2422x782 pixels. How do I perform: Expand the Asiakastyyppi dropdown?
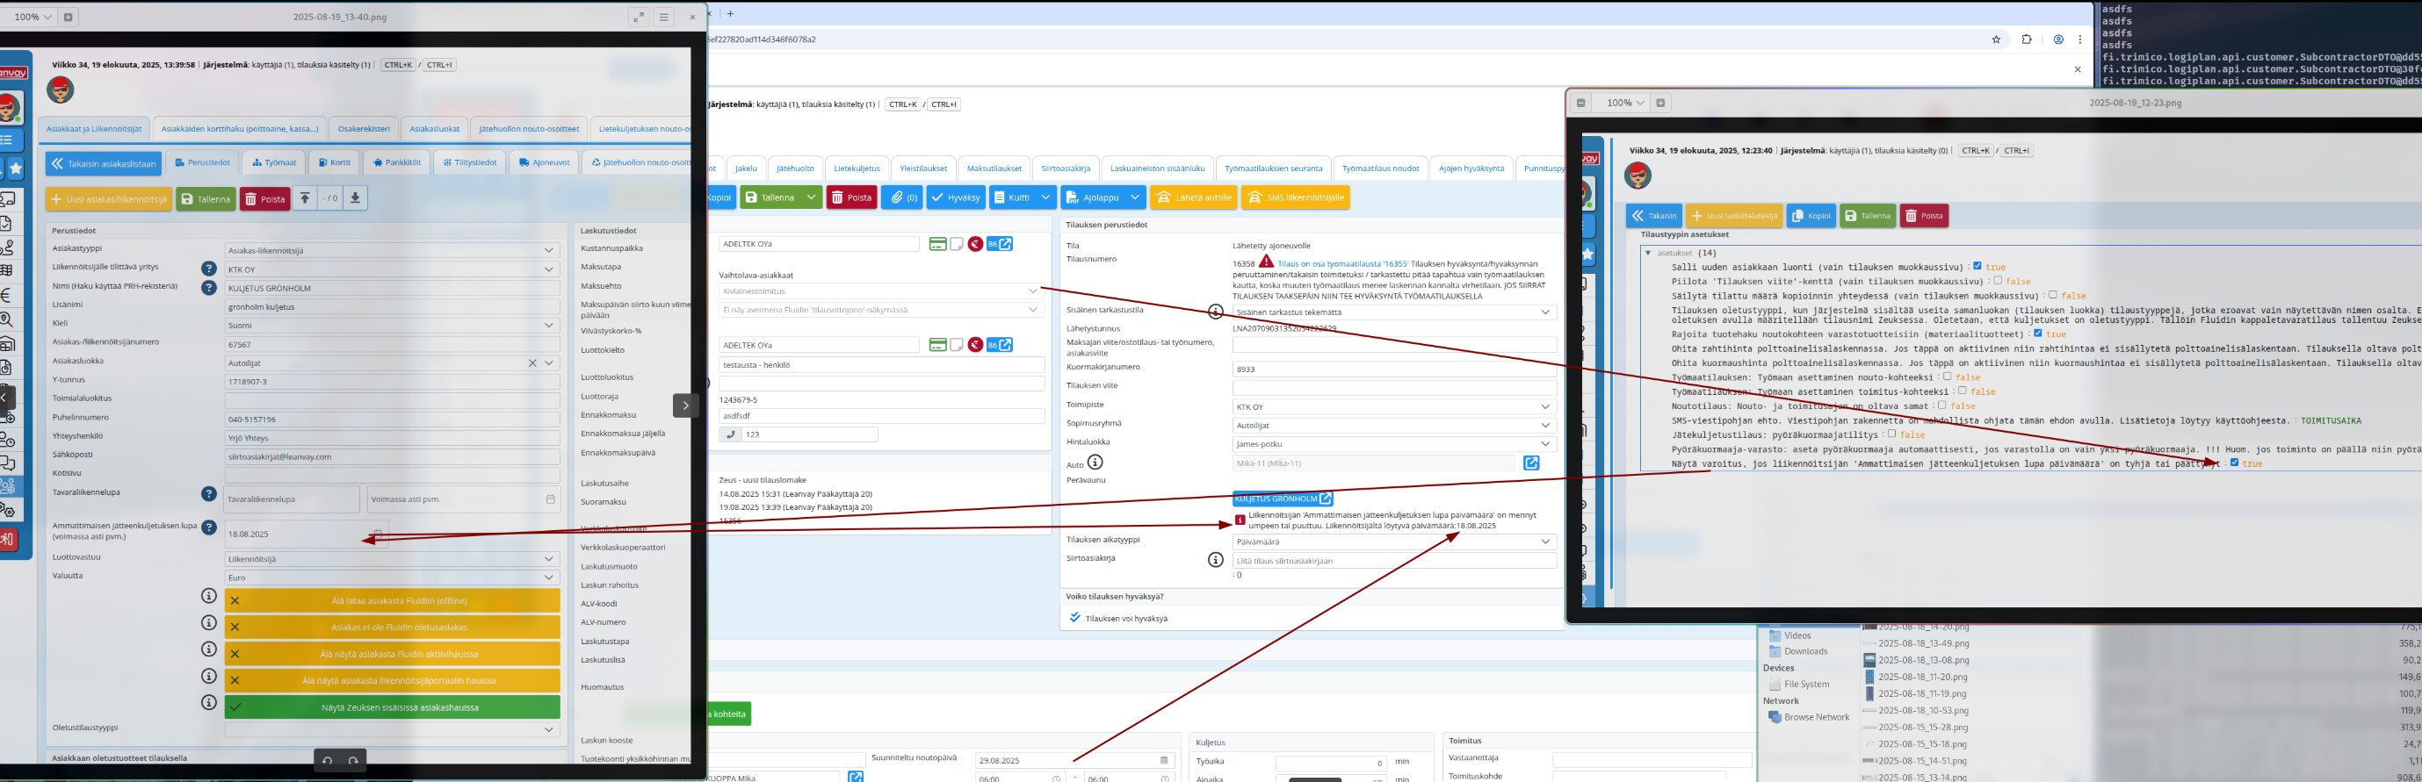click(x=391, y=251)
